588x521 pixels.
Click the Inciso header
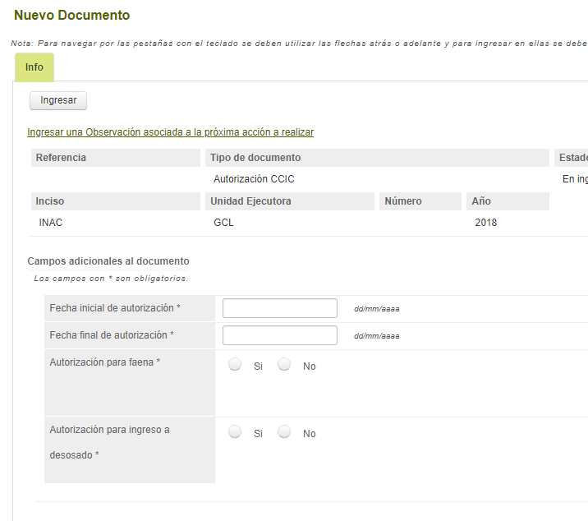point(116,201)
